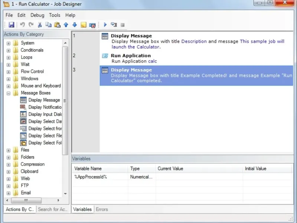The image size is (297, 223).
Task: Click the Save icon in toolbar
Action: pos(11,25)
